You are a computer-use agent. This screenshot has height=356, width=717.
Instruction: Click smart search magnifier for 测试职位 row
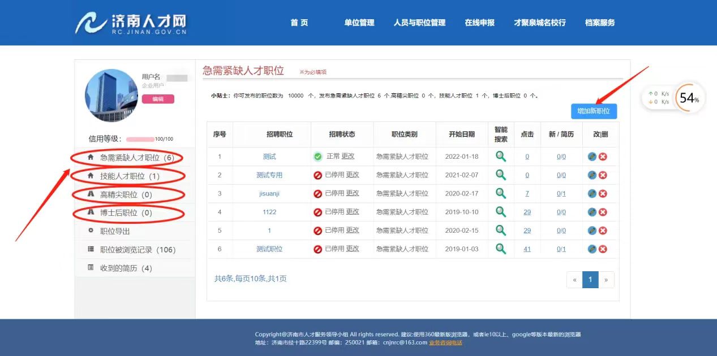pyautogui.click(x=501, y=249)
